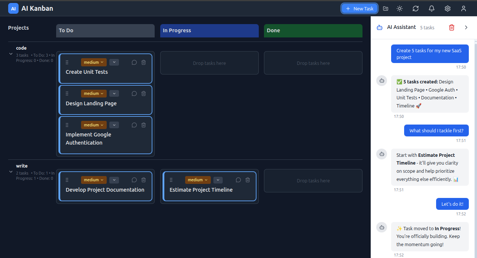Image resolution: width=477 pixels, height=258 pixels.
Task: Select the Done column header
Action: coord(313,30)
